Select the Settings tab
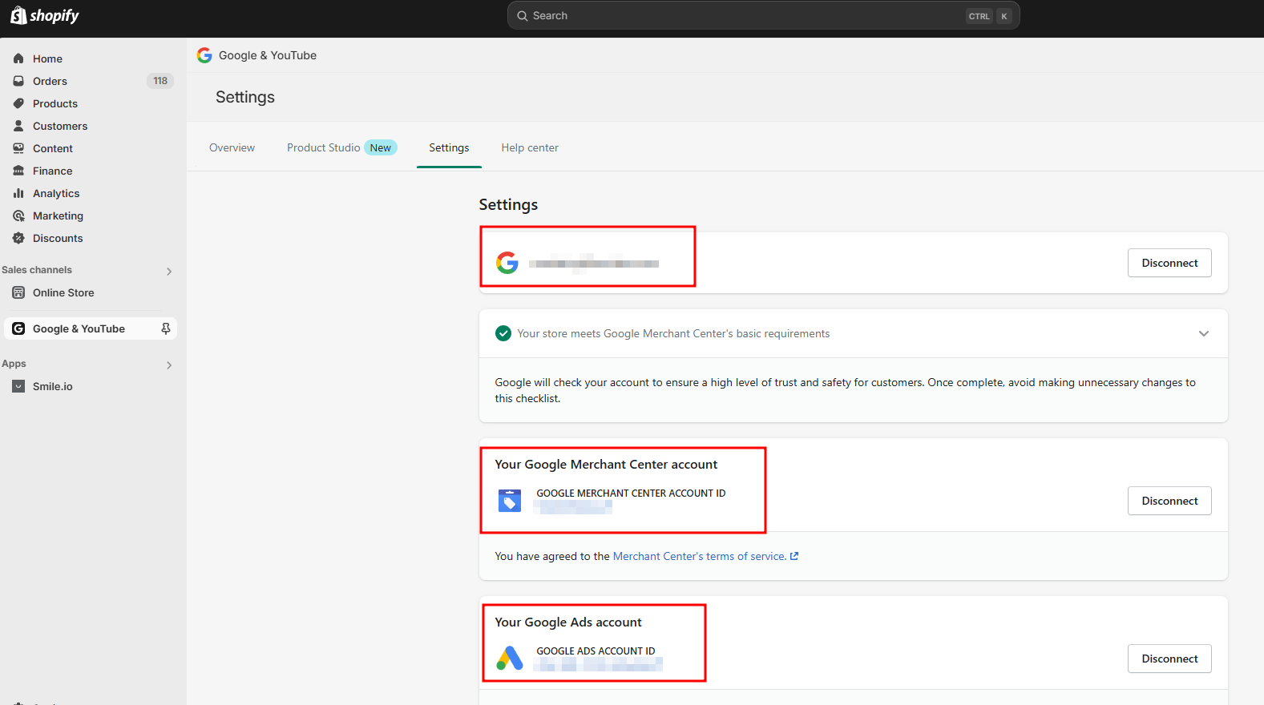1264x705 pixels. coord(449,147)
